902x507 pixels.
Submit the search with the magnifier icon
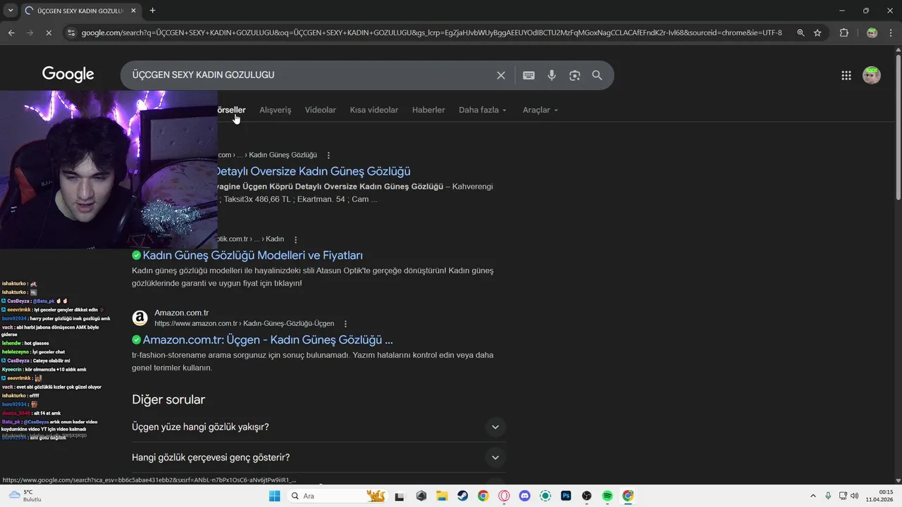pos(597,75)
